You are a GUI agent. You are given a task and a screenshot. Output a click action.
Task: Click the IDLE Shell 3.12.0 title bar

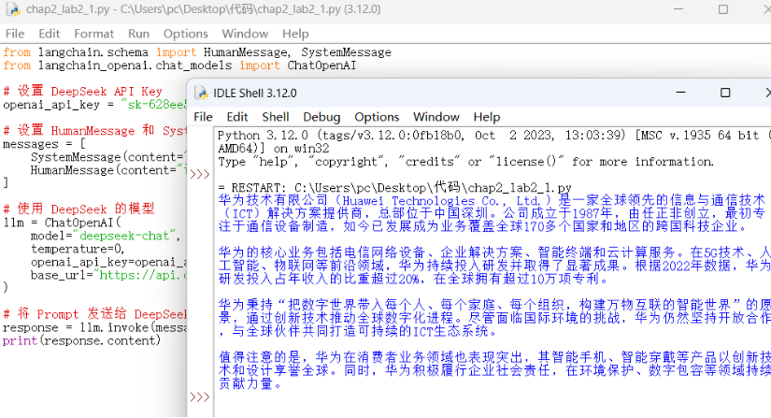pos(421,93)
